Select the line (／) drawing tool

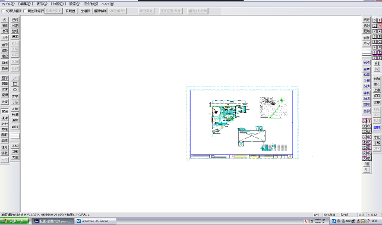(x=15, y=78)
